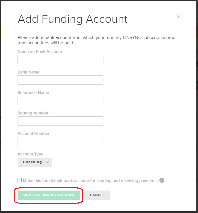
Task: Click the 'Routing Number' label text
Action: (33, 113)
